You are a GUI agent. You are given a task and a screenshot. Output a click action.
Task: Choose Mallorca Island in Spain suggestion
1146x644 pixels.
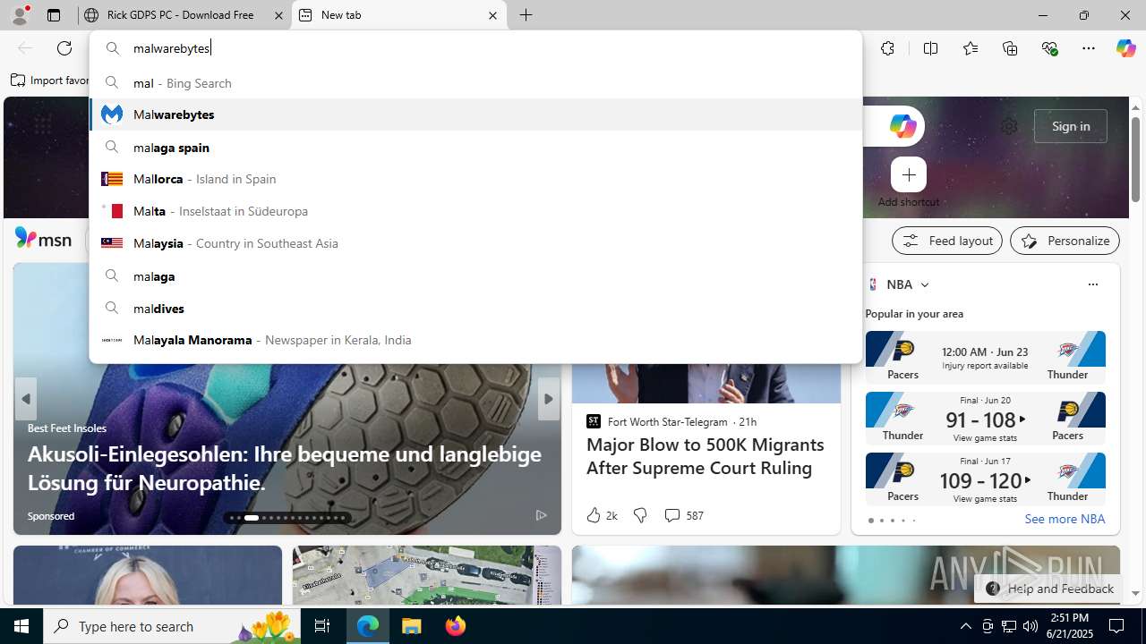pyautogui.click(x=475, y=179)
